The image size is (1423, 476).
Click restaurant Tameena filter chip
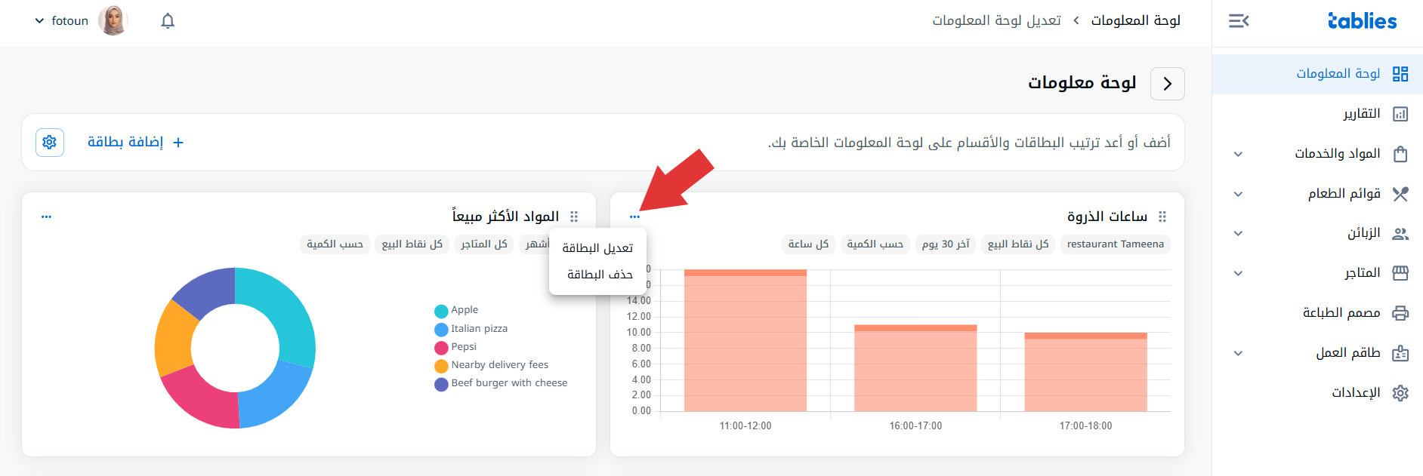coord(1116,244)
